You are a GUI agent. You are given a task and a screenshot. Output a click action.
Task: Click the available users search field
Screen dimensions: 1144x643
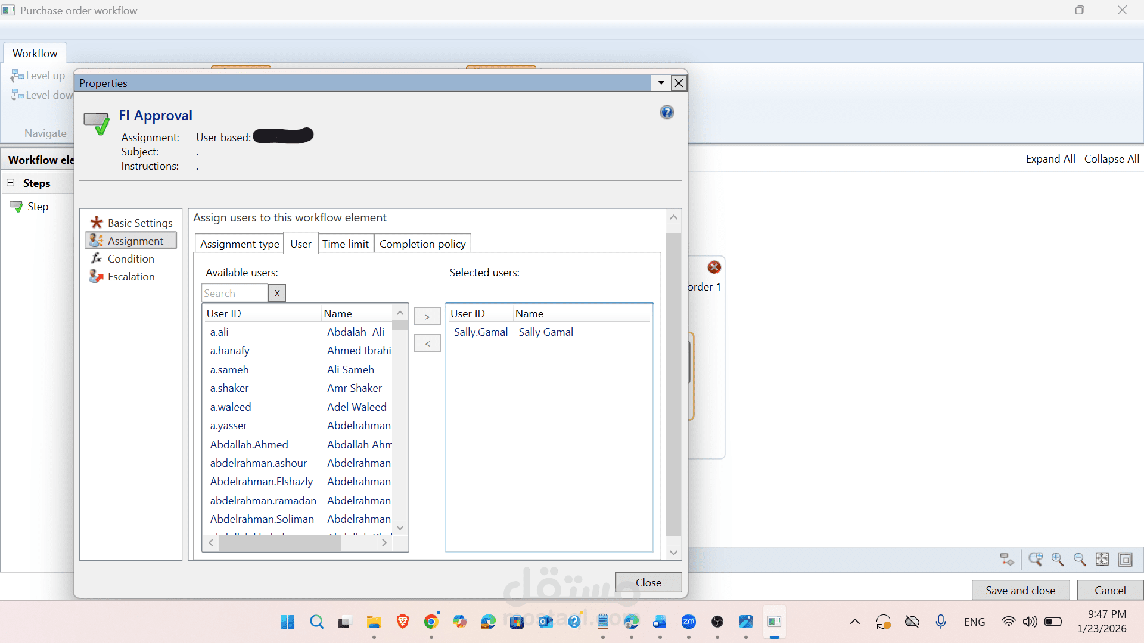[234, 293]
